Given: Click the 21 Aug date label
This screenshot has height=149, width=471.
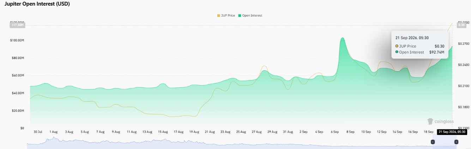Looking at the screenshot, I should pyautogui.click(x=210, y=132).
